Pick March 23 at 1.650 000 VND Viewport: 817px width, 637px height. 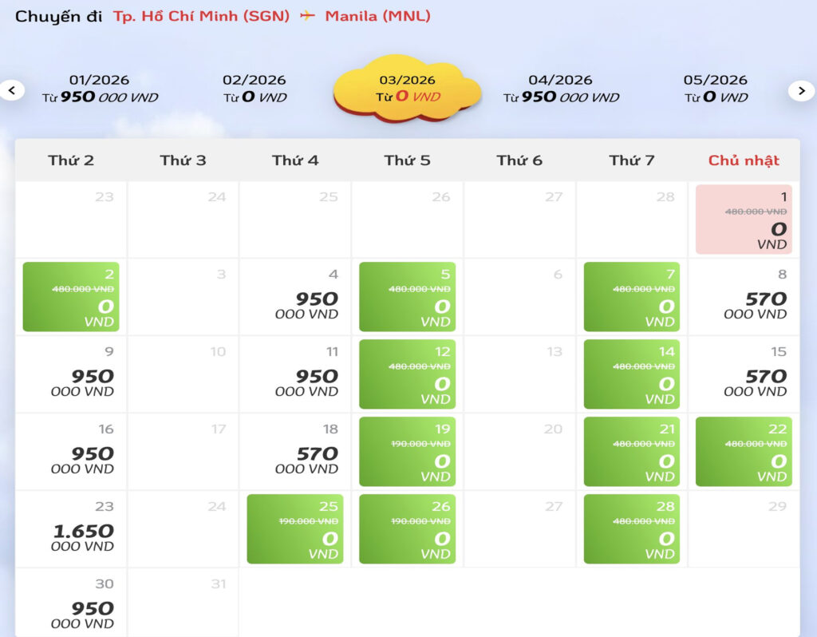pyautogui.click(x=71, y=529)
